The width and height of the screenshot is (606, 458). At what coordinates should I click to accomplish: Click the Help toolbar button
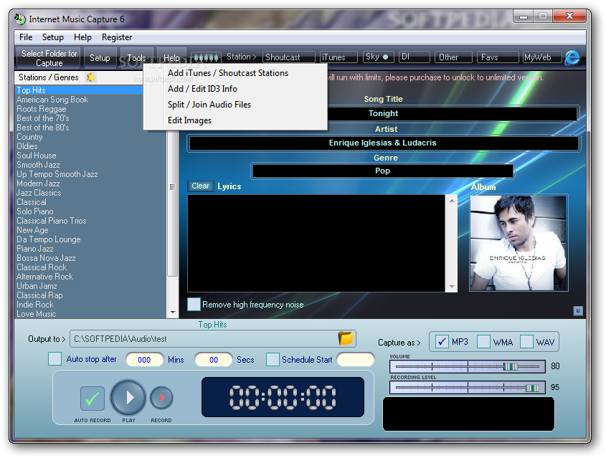tap(171, 58)
